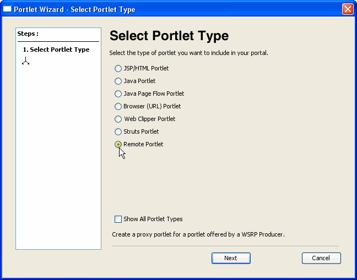Click the WSRP Producer description text
The width and height of the screenshot is (357, 280).
198,234
